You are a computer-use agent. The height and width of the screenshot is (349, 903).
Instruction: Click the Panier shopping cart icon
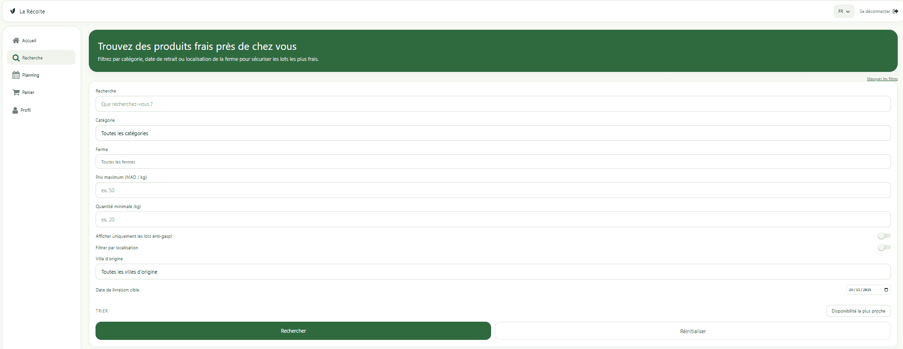[16, 93]
